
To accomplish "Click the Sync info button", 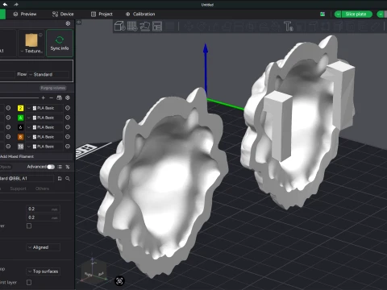I will pos(60,43).
